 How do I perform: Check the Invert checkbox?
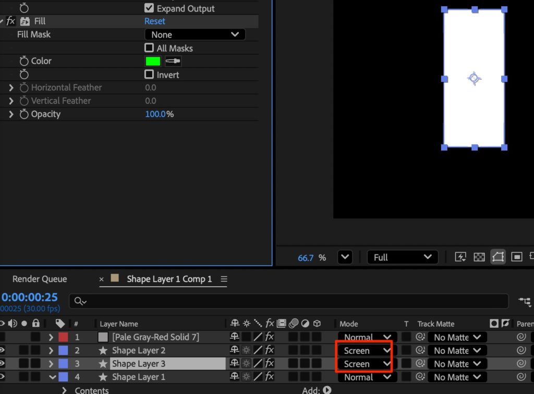point(149,75)
